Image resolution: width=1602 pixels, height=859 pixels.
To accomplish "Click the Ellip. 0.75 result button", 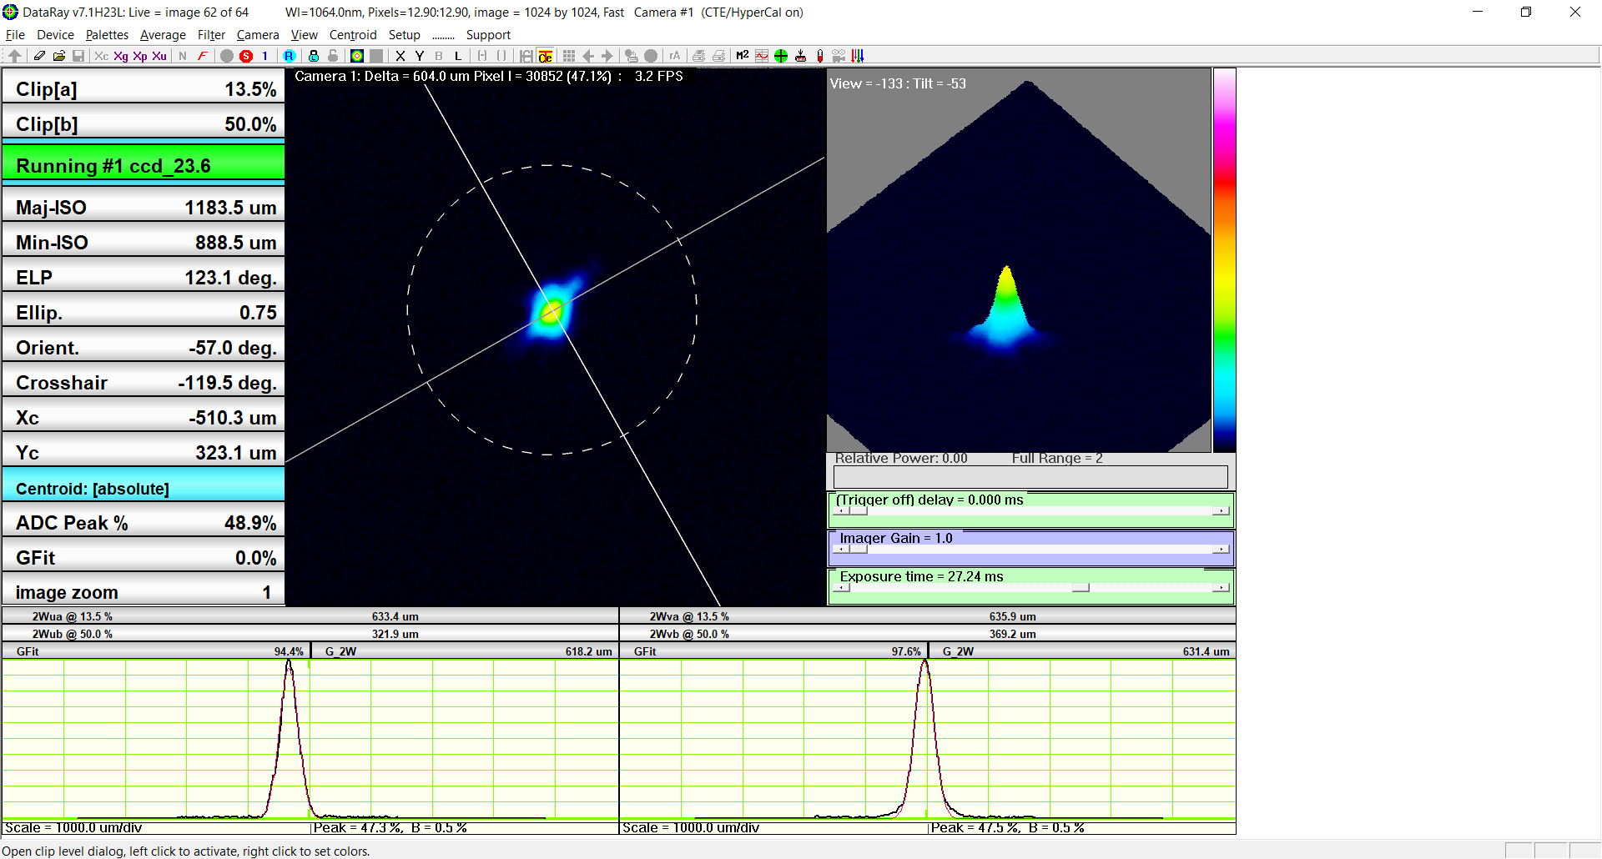I will click(x=144, y=311).
